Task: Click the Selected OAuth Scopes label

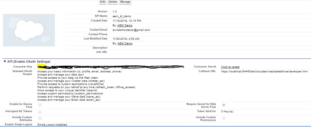Action: [x=22, y=73]
